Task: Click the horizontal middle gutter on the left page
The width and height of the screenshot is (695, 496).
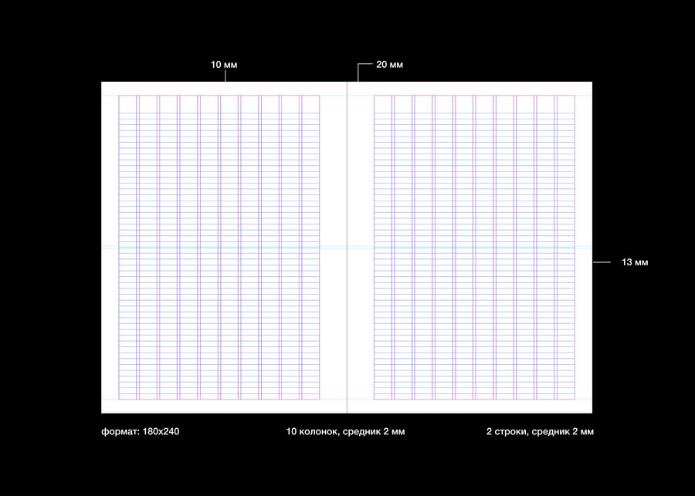Action: pos(219,248)
